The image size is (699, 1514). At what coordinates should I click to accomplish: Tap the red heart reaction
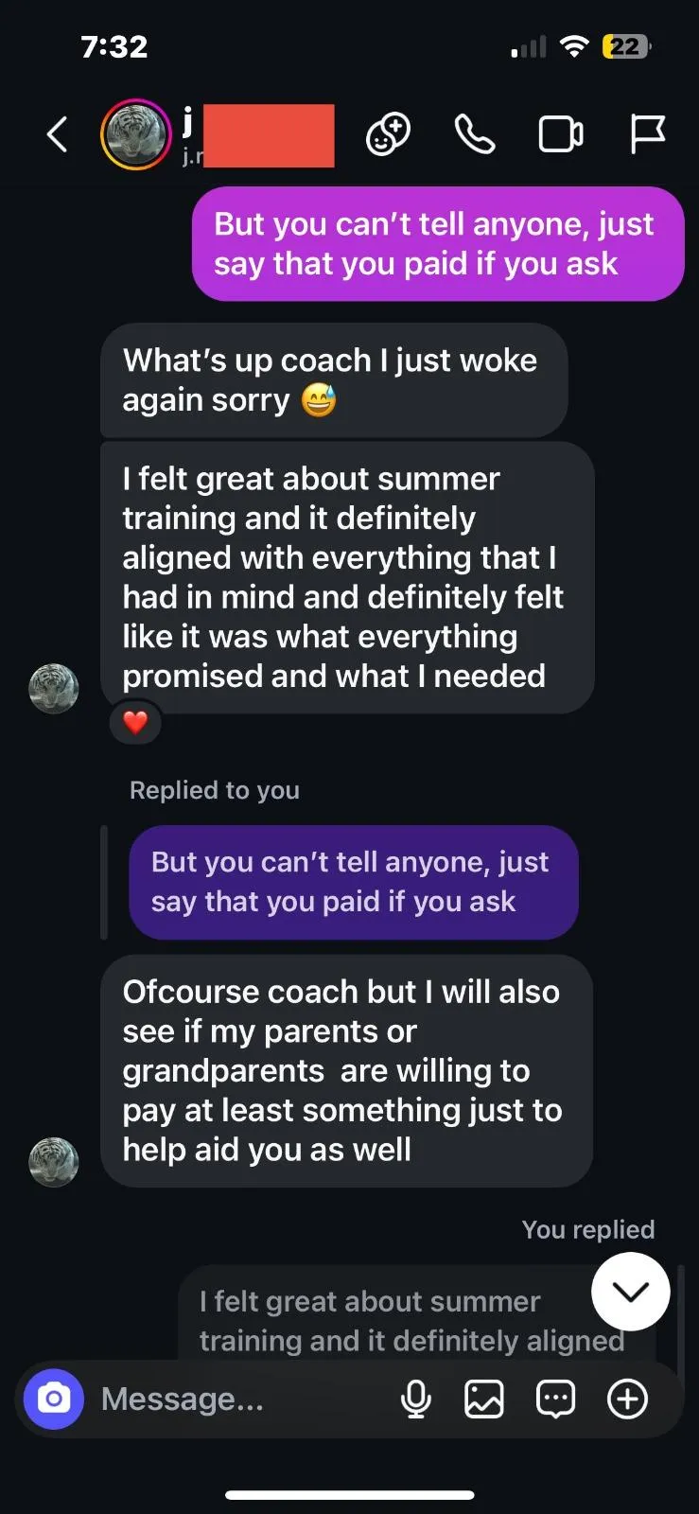(135, 723)
